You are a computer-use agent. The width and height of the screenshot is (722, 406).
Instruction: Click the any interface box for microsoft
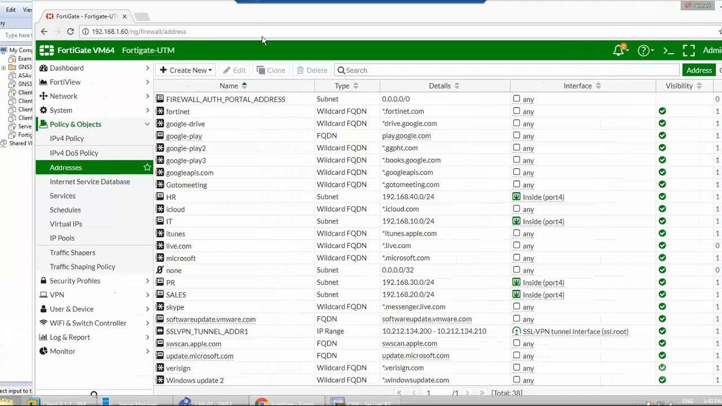(x=516, y=258)
